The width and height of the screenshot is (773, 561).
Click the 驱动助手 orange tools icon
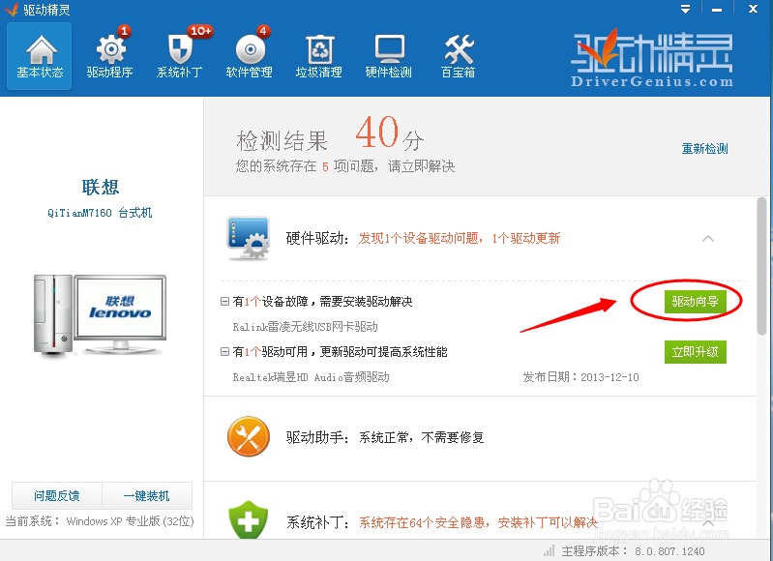coord(249,437)
